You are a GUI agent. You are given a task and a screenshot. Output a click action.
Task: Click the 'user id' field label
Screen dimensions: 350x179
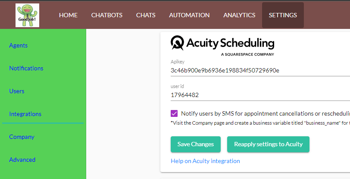tap(177, 86)
